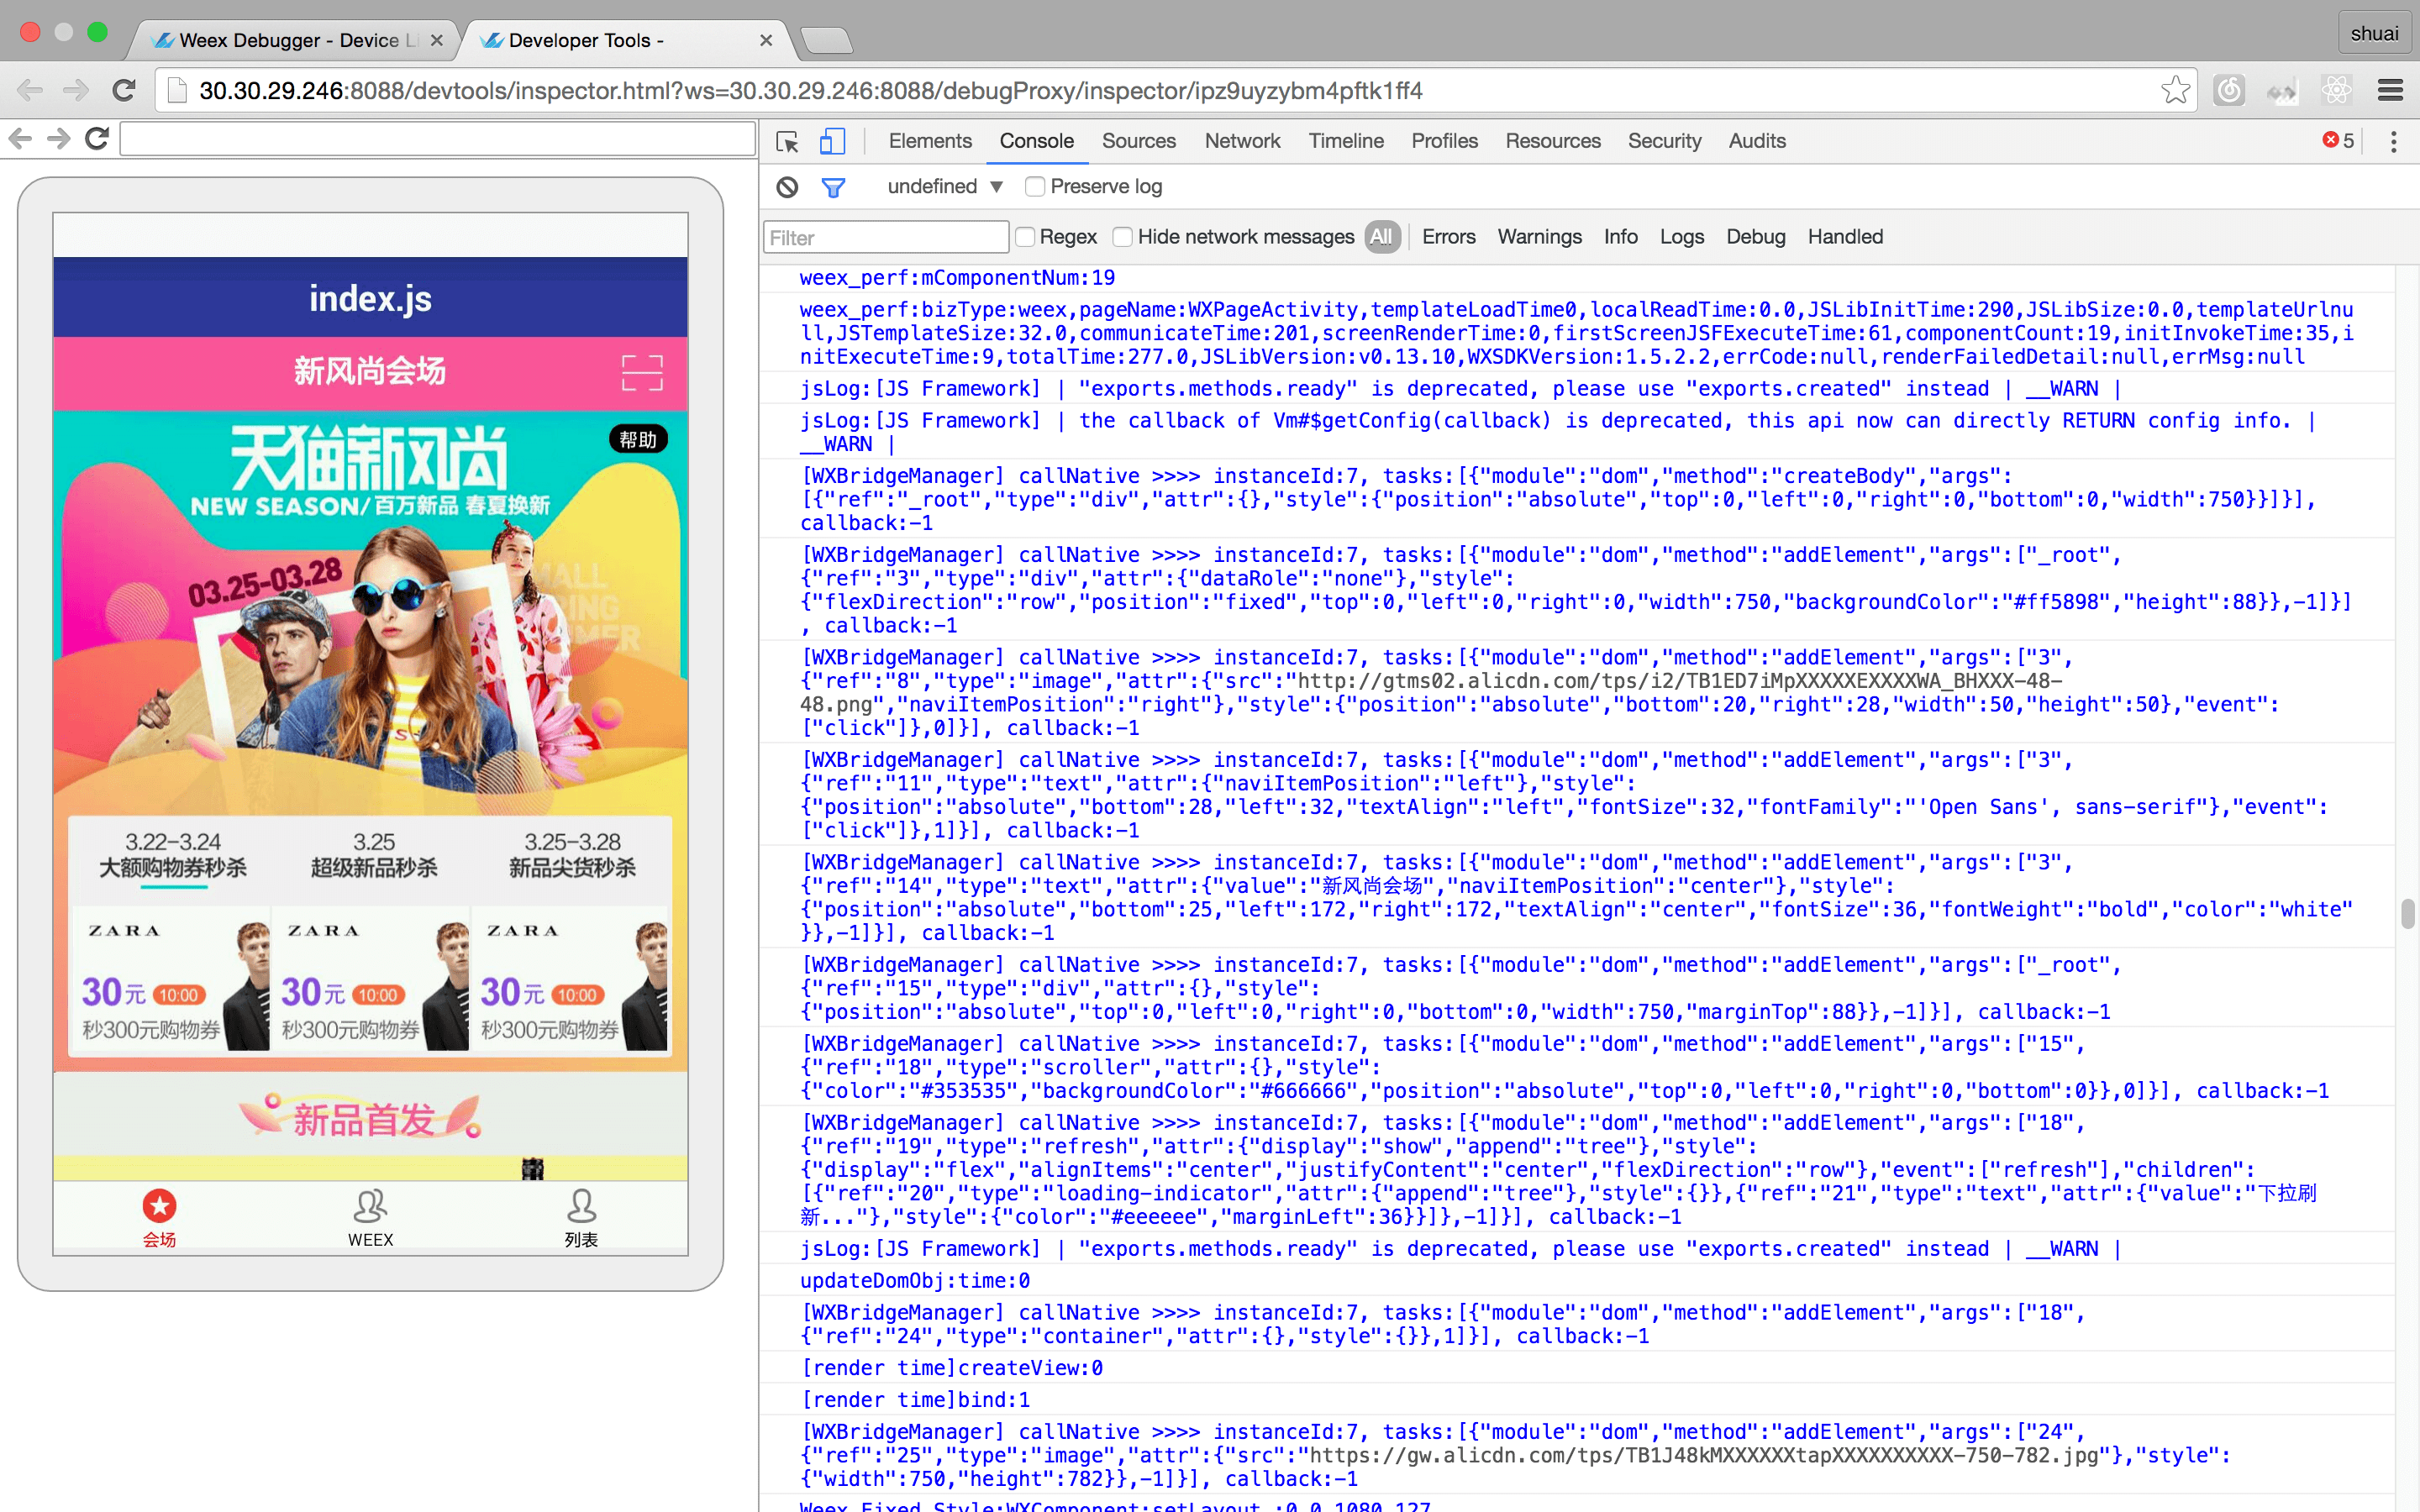Switch to the Timeline tab
Viewport: 2420px width, 1512px height.
[1346, 141]
